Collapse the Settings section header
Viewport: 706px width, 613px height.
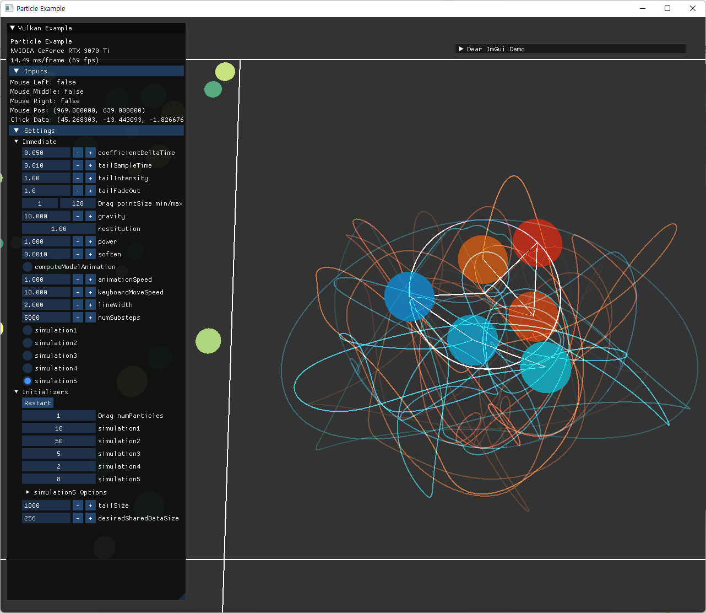(96, 131)
